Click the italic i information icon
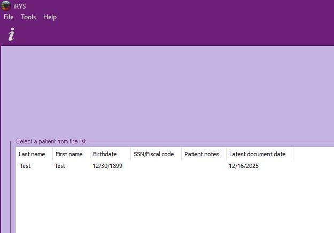The image size is (334, 233). [x=11, y=35]
